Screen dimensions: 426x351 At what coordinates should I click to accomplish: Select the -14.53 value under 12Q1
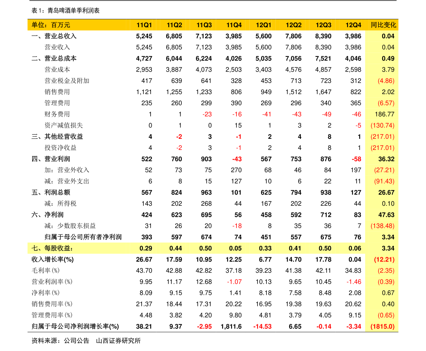click(x=262, y=327)
